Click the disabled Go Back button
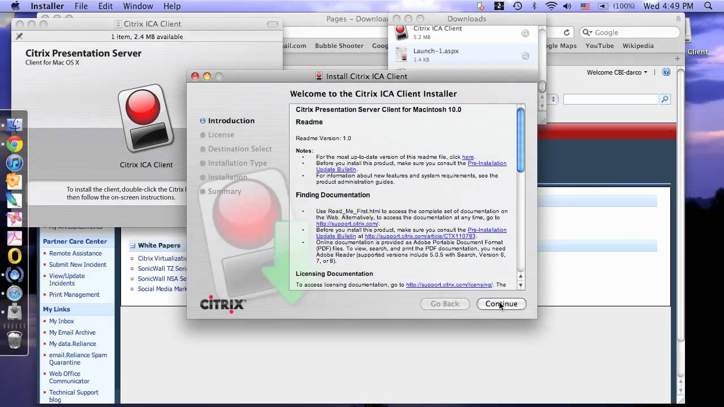 445,304
